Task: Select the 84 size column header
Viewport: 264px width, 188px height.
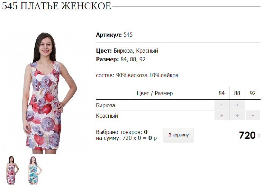Action: [x=221, y=93]
